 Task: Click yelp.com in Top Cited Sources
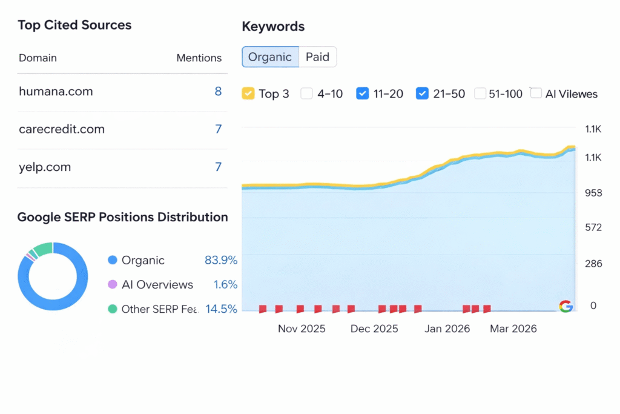[x=45, y=167]
